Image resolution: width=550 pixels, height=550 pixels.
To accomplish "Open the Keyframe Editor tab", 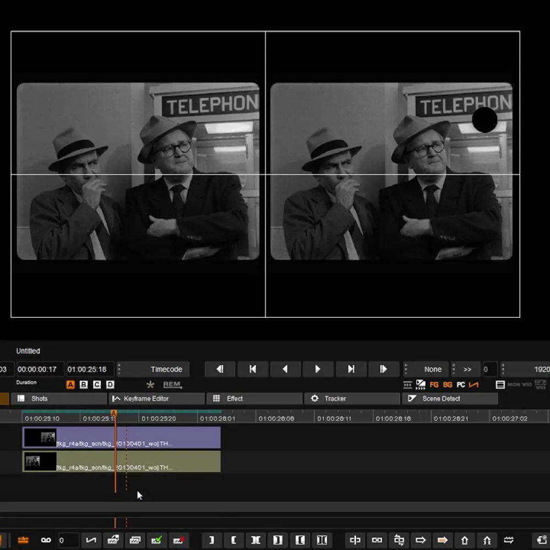I will [156, 399].
